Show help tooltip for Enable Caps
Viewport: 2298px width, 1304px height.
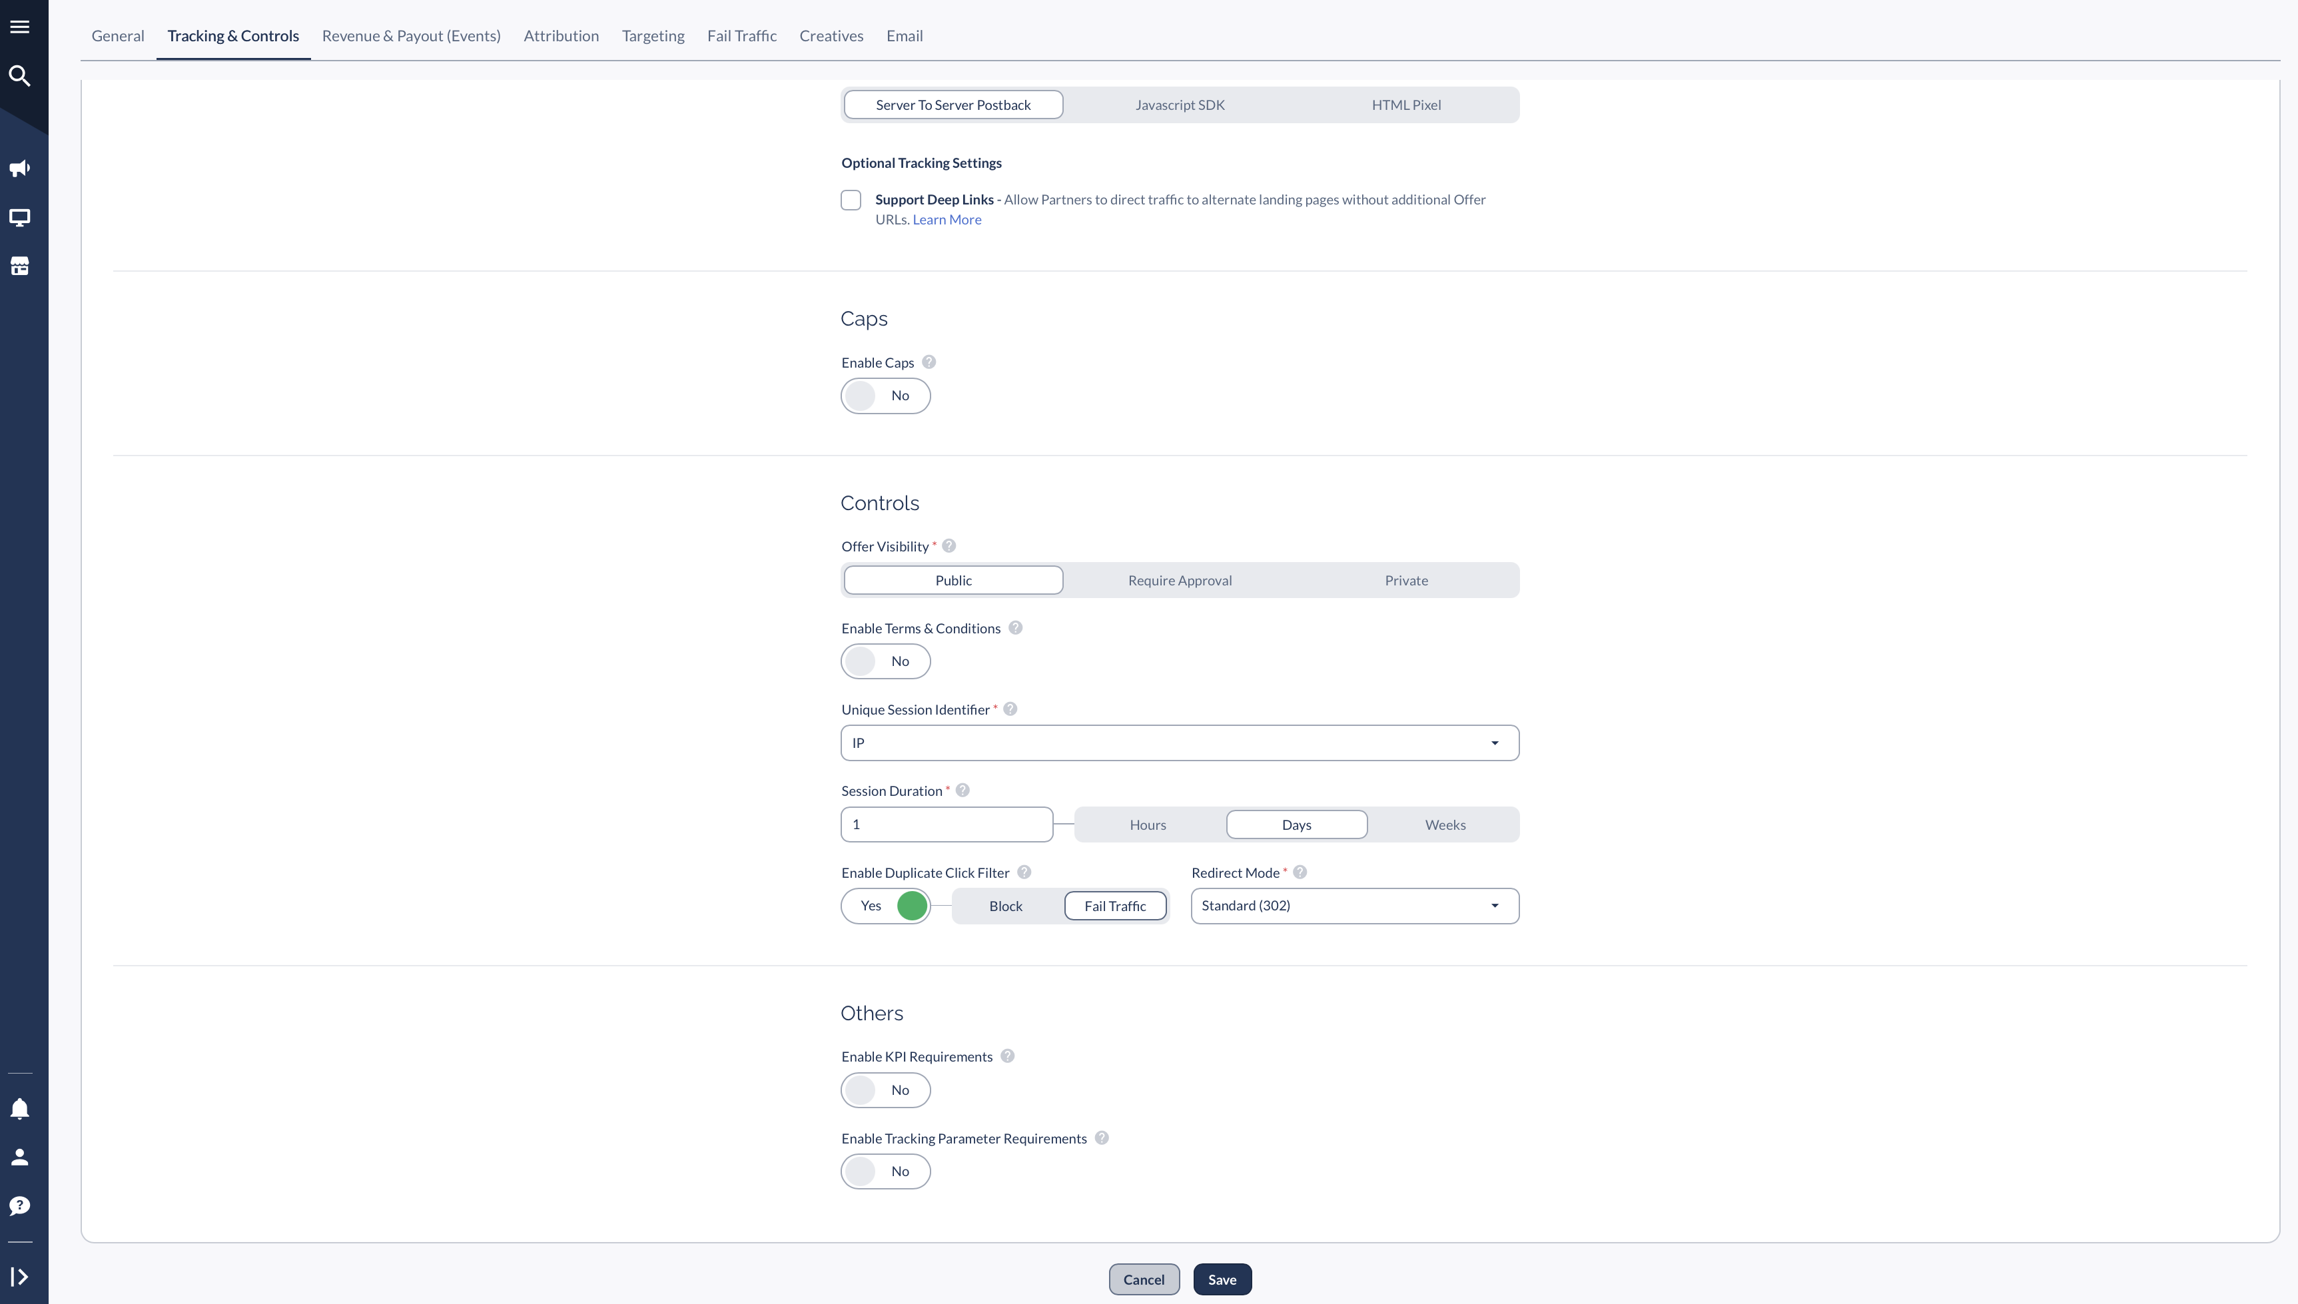click(929, 362)
